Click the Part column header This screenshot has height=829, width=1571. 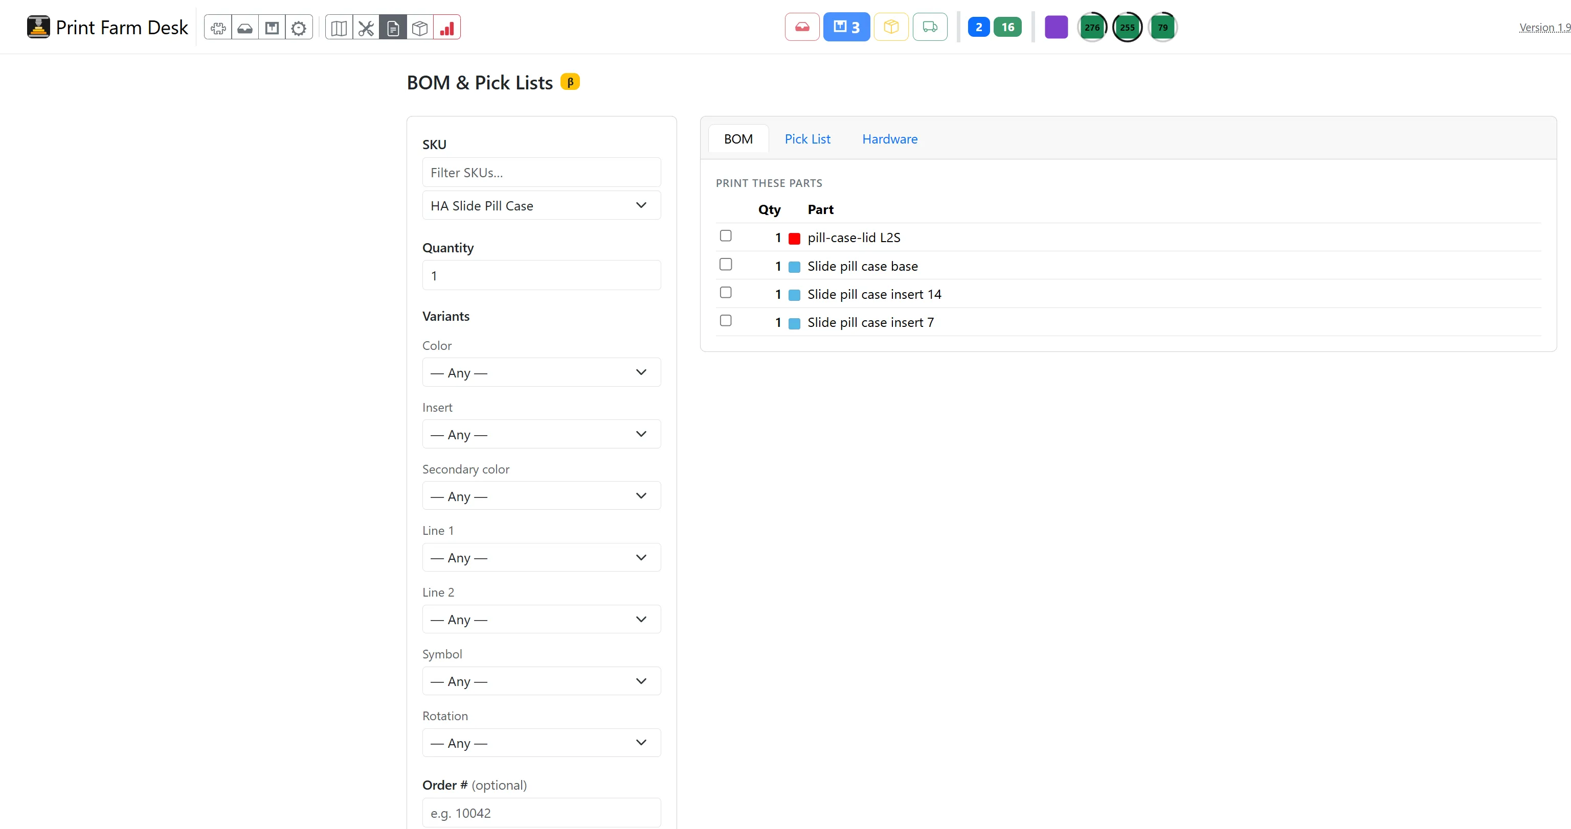coord(820,209)
